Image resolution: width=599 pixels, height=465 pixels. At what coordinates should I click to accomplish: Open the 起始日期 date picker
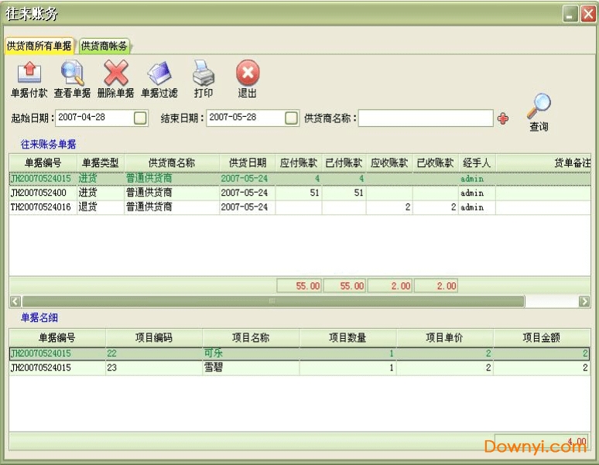(140, 118)
